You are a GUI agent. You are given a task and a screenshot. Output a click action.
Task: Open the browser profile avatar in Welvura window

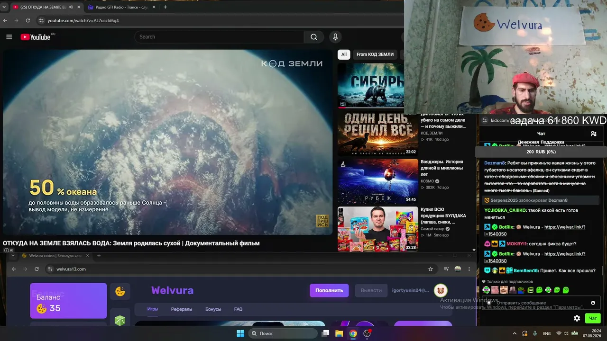click(458, 269)
